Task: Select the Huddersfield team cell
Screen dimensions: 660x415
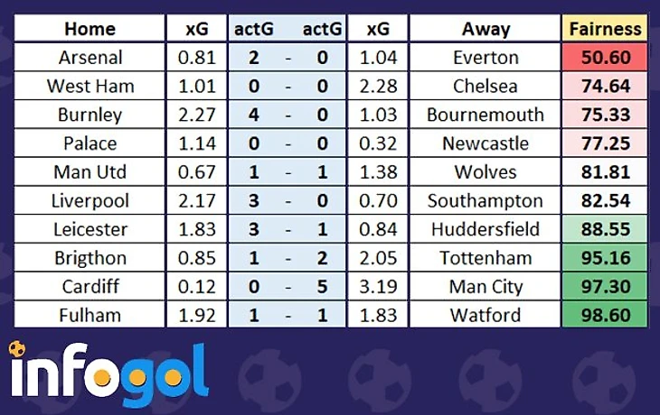Action: coord(486,229)
